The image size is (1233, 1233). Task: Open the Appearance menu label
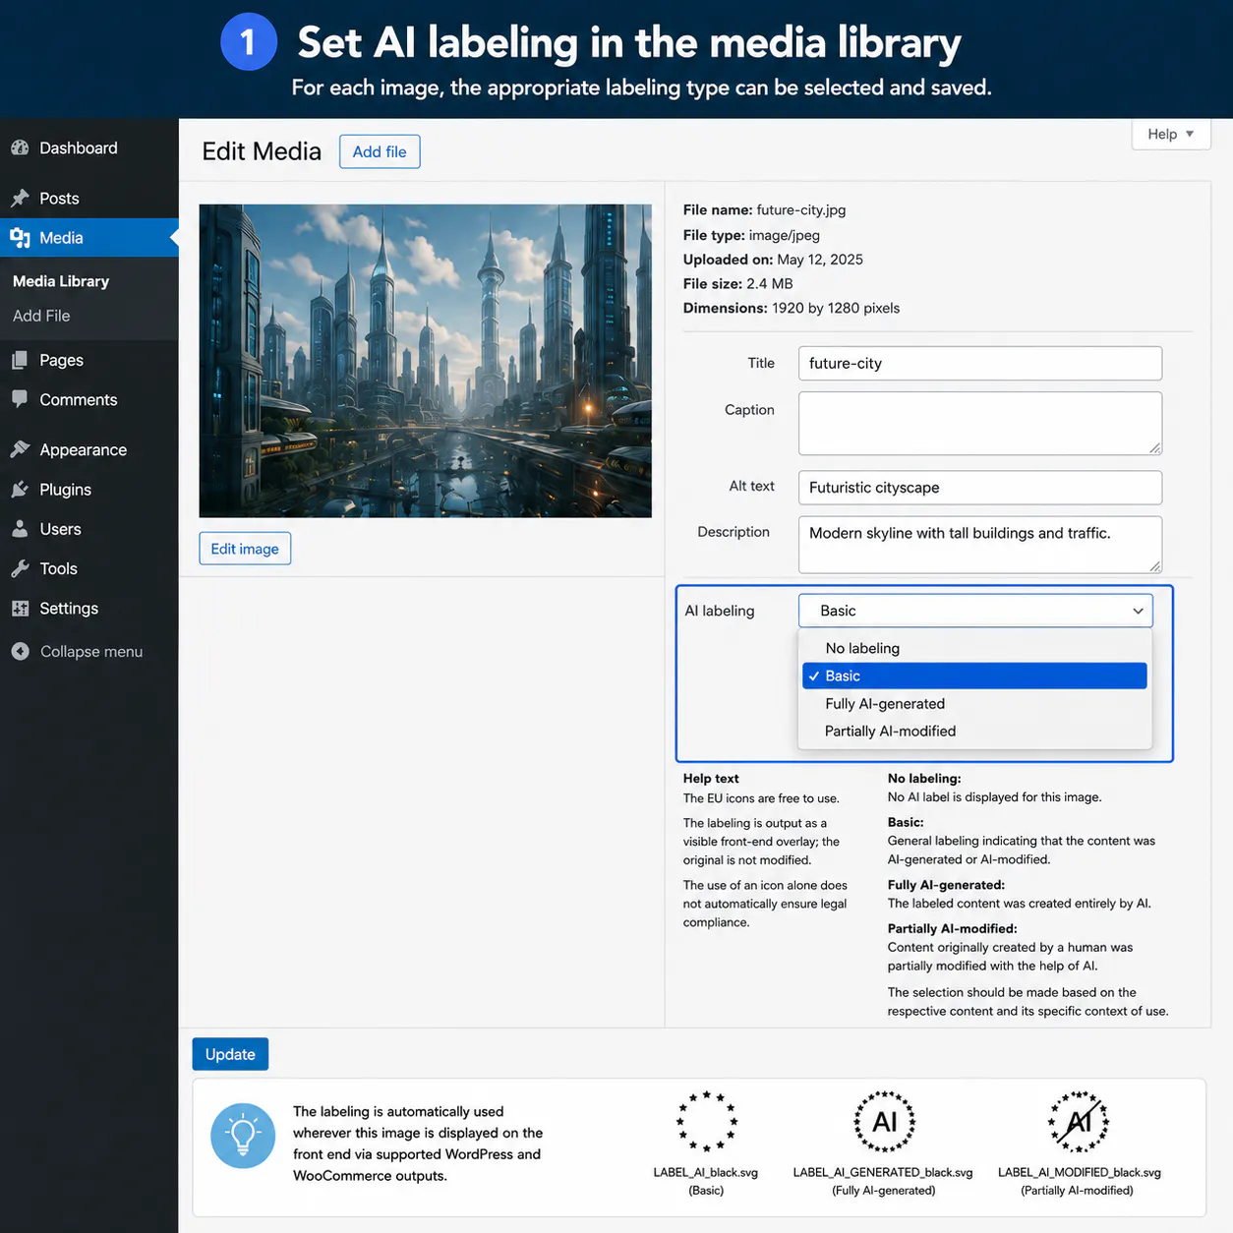(x=84, y=449)
